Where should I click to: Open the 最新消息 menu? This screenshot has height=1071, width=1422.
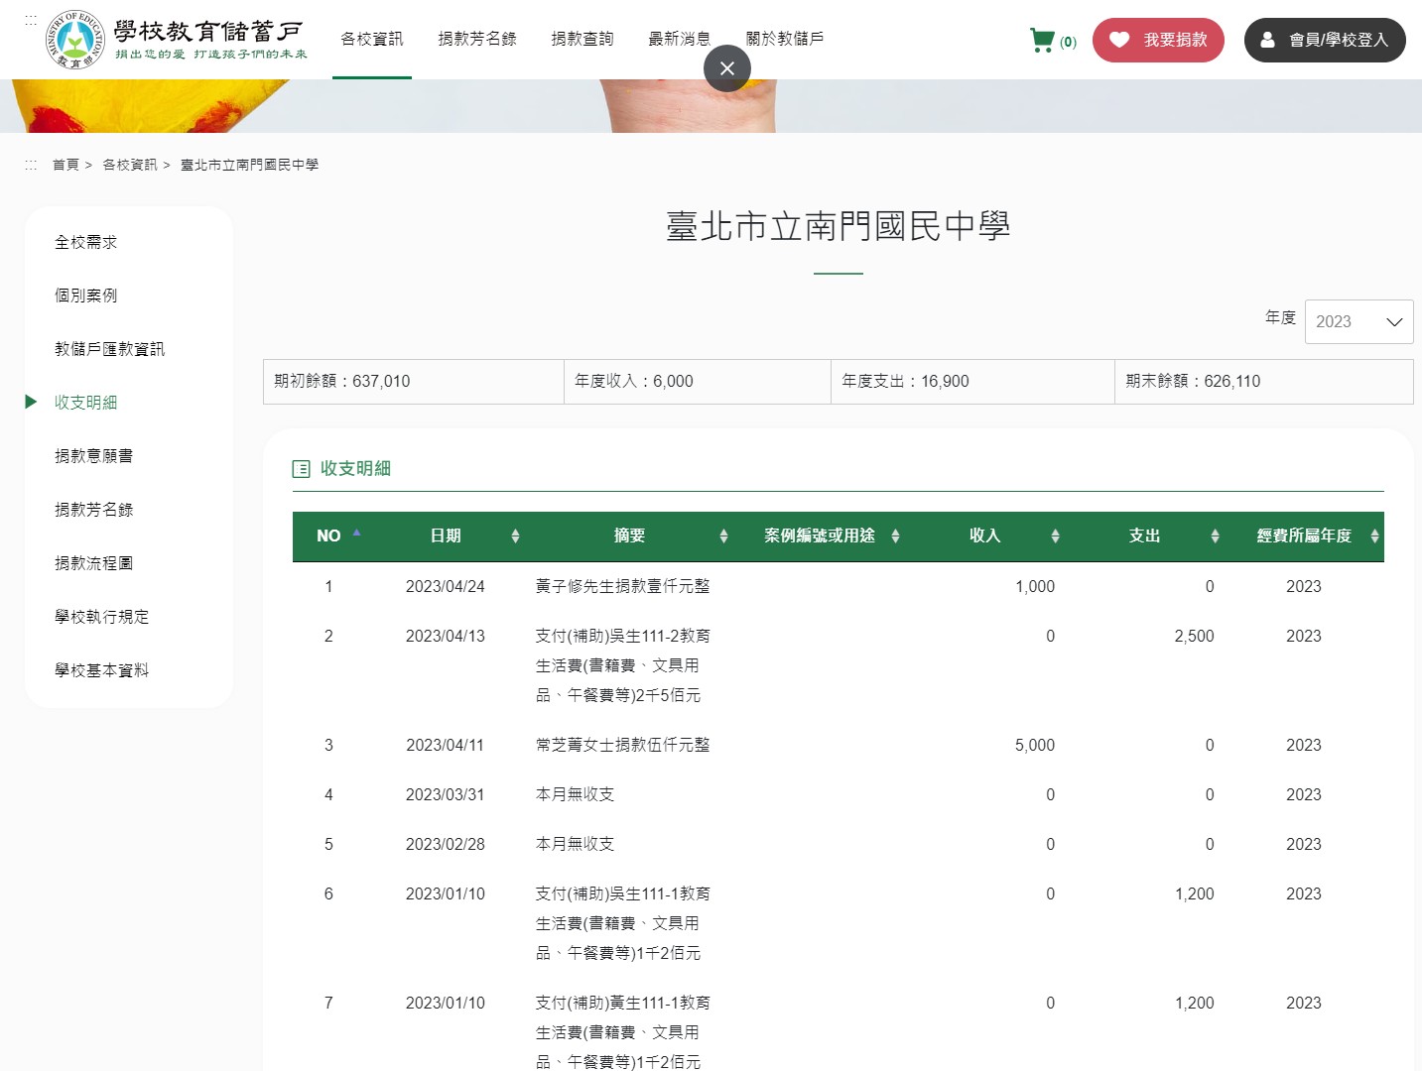point(679,39)
